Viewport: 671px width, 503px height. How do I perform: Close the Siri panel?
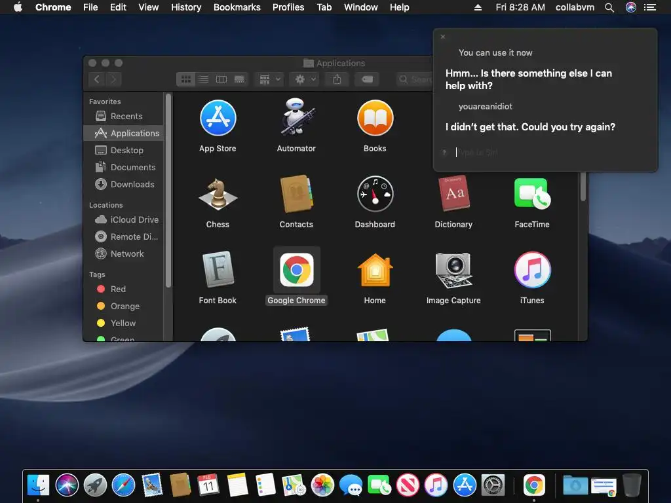click(443, 37)
